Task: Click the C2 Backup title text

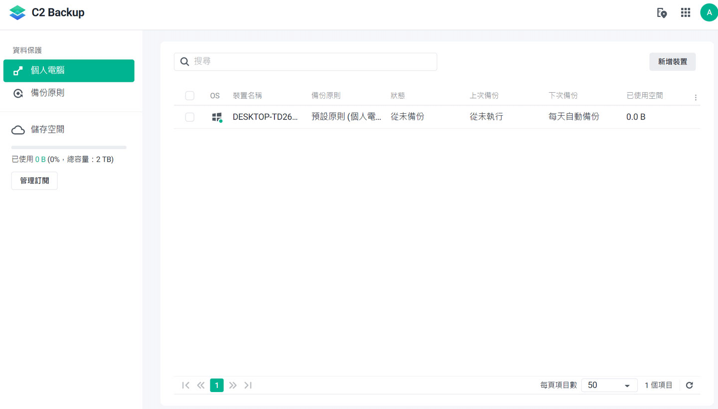Action: (x=58, y=13)
